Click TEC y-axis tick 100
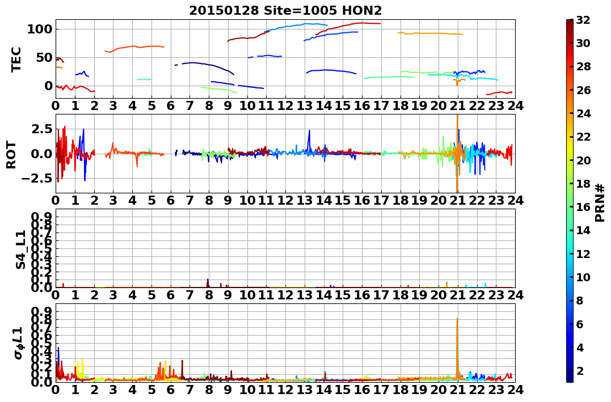Viewport: 611px width, 402px height. (x=40, y=29)
